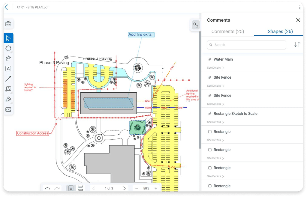Image resolution: width=307 pixels, height=197 pixels.
Task: Select the cloud shape tool
Action: (8, 48)
